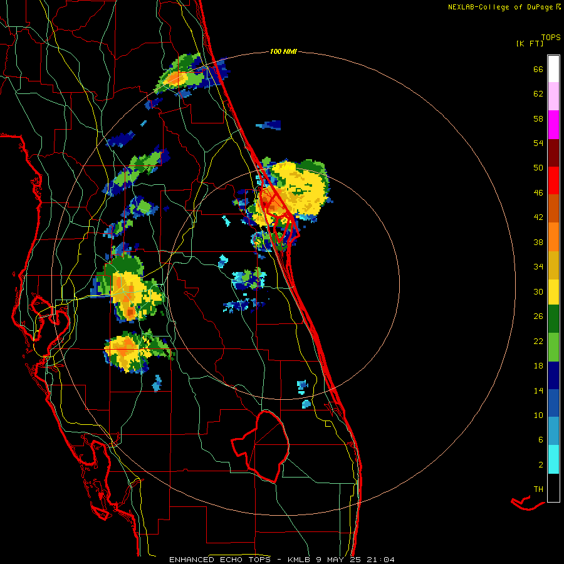Click the "58" legend value
Viewport: 564px width, 564px height.
click(538, 118)
